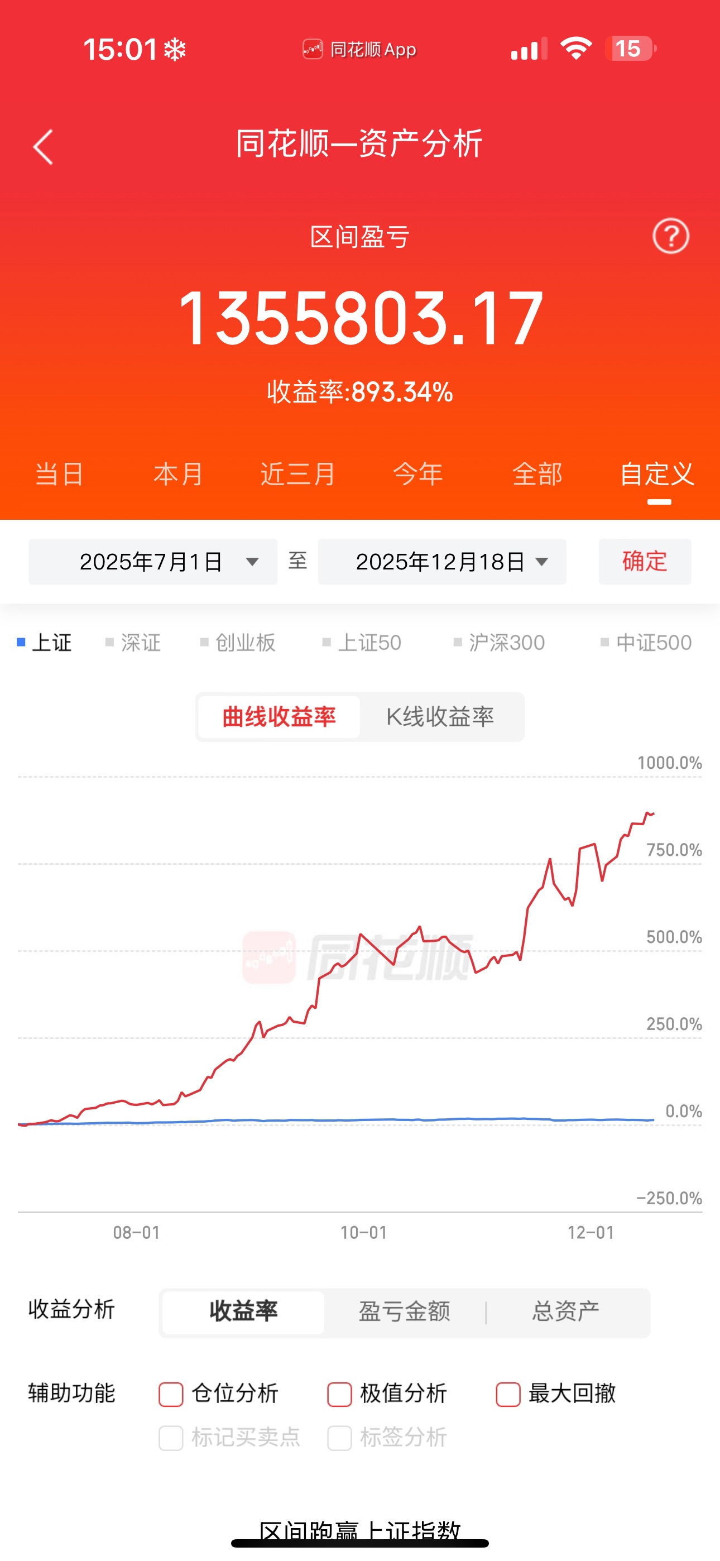Tap the 500.0% axis label
Screen dimensions: 720x1561
coord(675,937)
